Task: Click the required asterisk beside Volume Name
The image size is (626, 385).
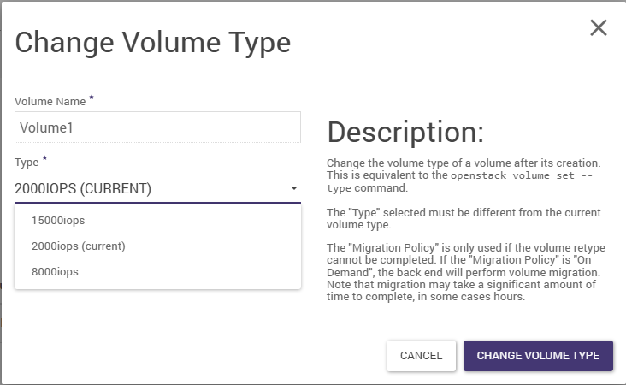Action: click(x=92, y=99)
